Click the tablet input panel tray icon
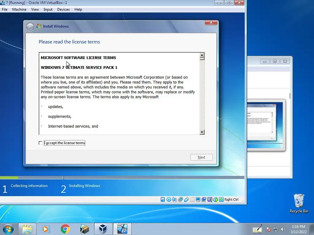 click(x=257, y=229)
